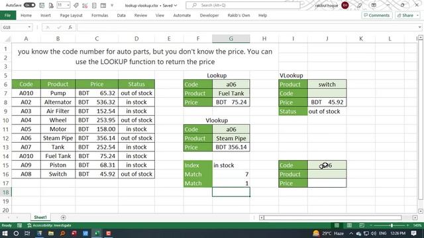Viewport: 424px width, 238px height.
Task: Open the rakibul hoque account avatar
Action: 344,5
